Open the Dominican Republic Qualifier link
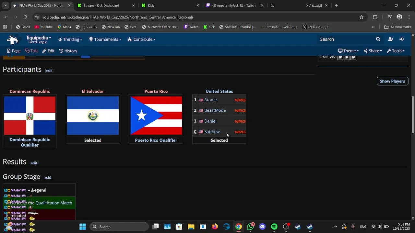415x233 pixels. point(30,142)
